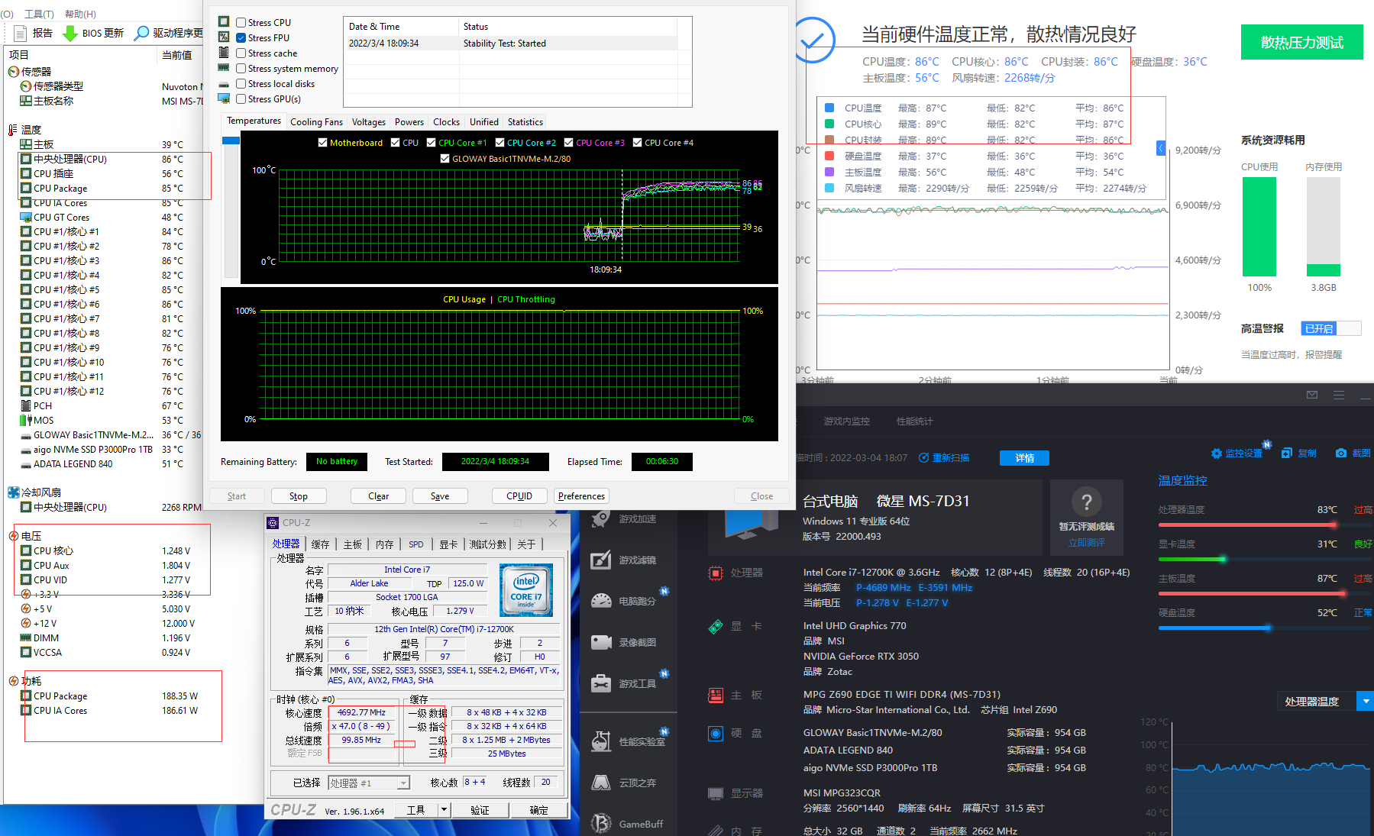Click the report icon in AIDA64 toolbar

(21, 33)
